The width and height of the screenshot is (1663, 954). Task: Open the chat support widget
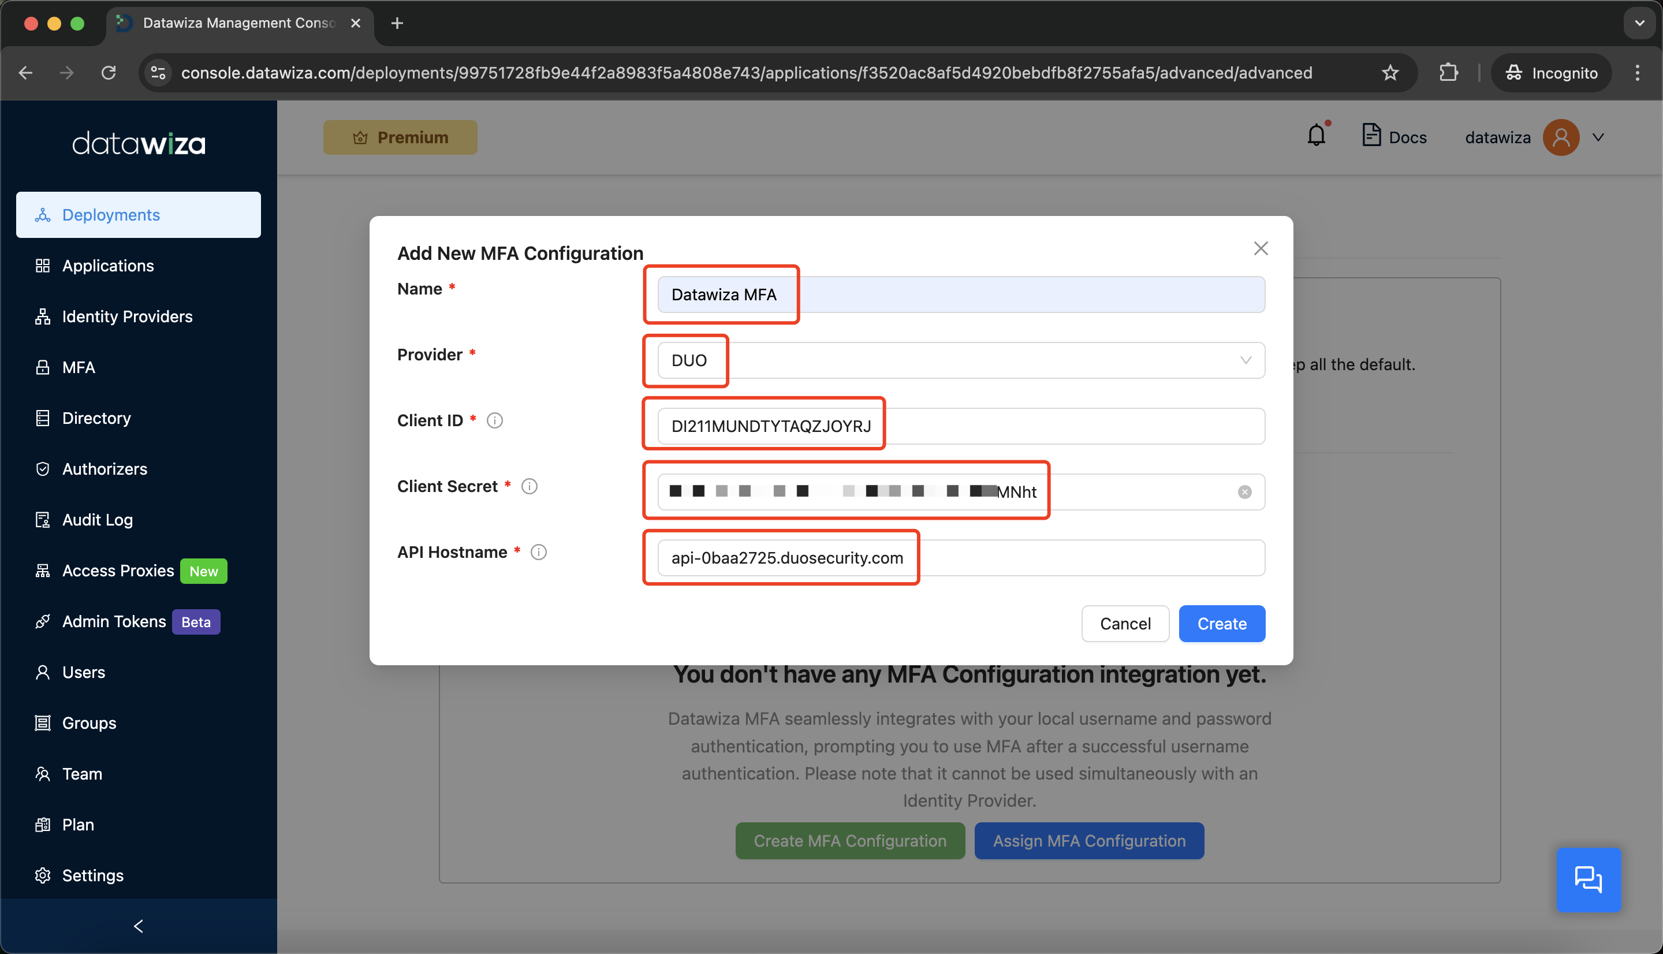(x=1589, y=880)
